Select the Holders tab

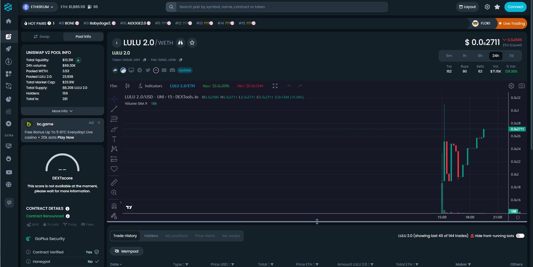pos(151,236)
